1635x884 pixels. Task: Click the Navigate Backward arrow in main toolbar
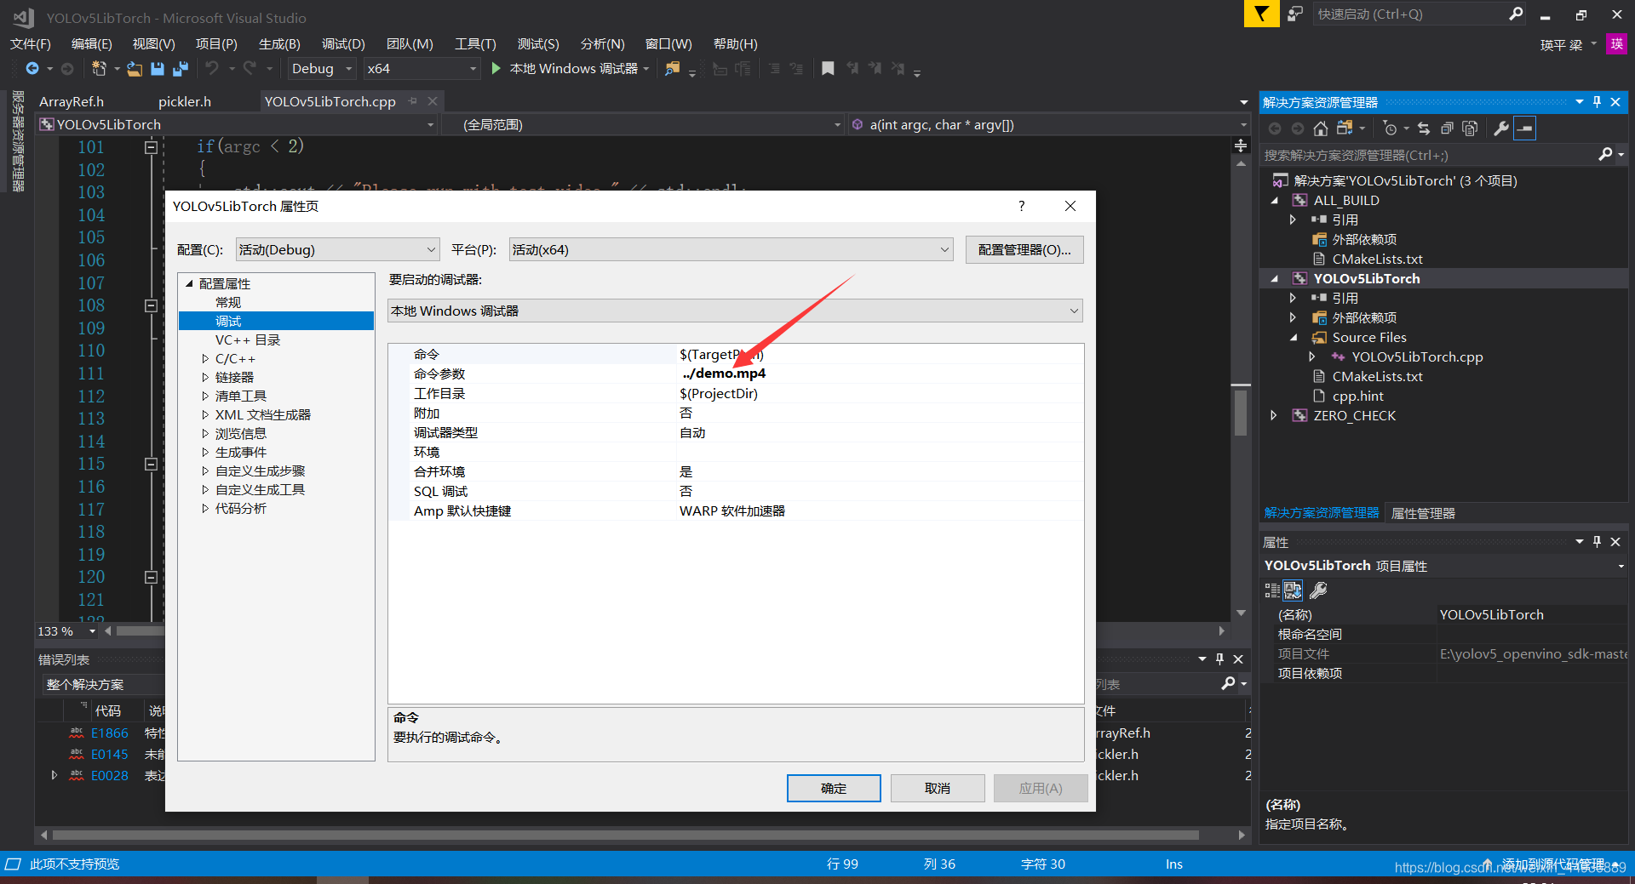click(x=32, y=68)
